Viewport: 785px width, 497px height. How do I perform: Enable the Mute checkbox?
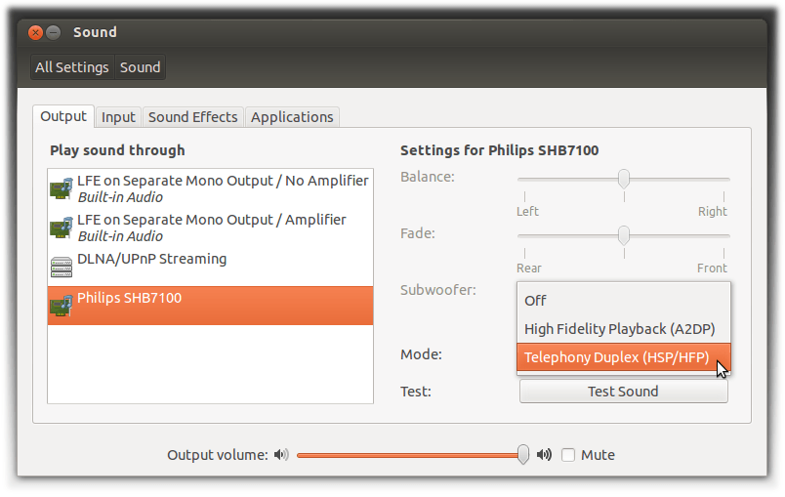tap(568, 455)
